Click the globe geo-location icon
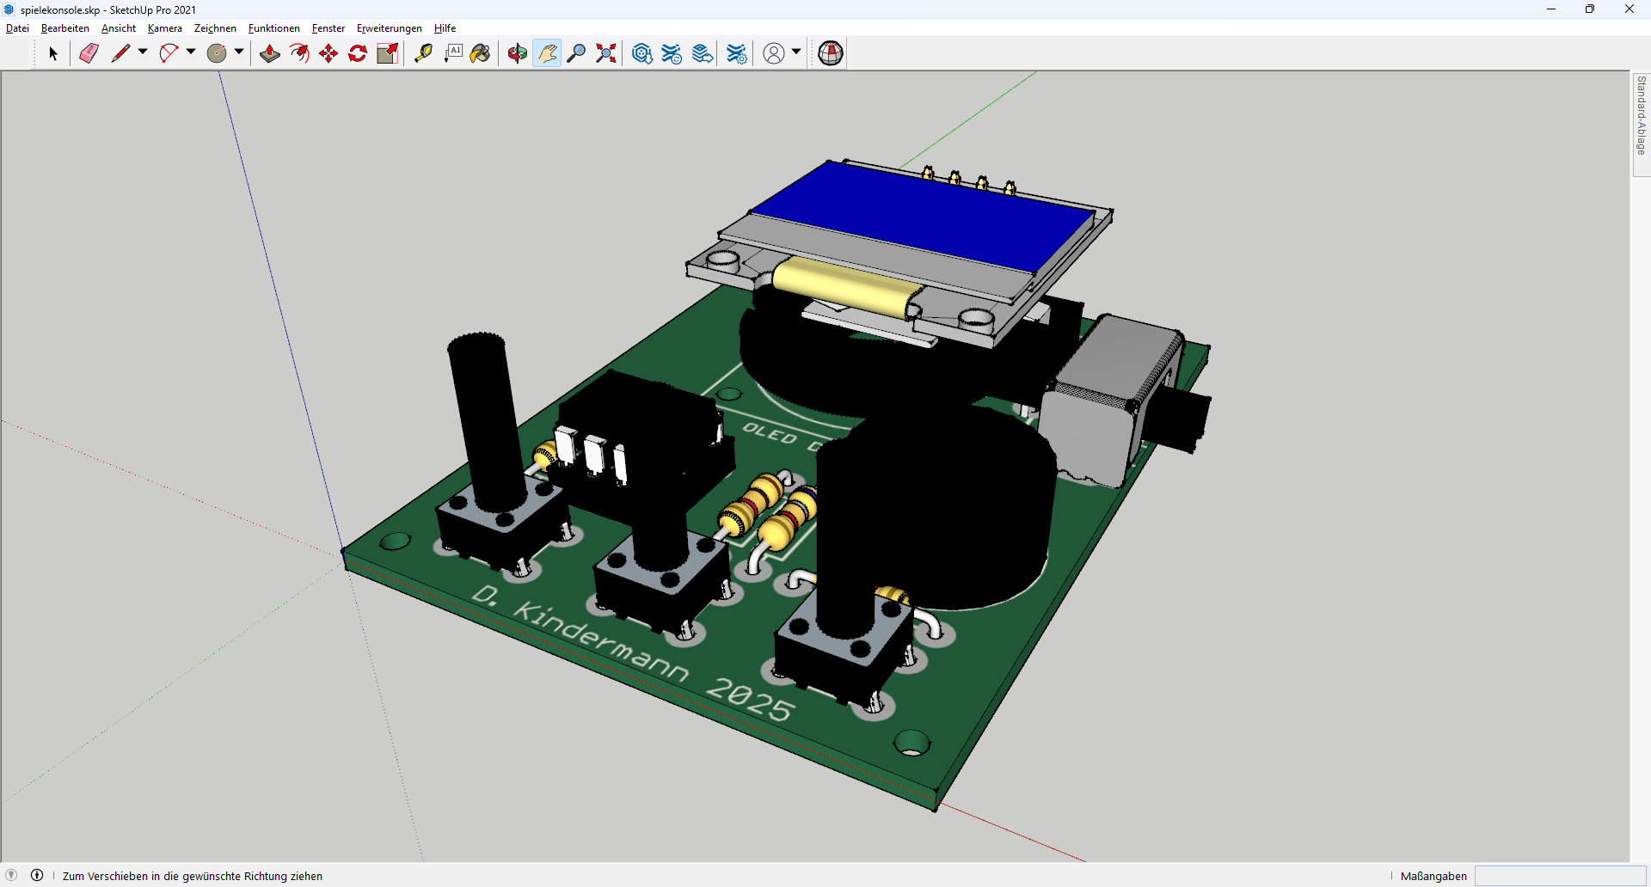Image resolution: width=1651 pixels, height=887 pixels. (x=831, y=53)
